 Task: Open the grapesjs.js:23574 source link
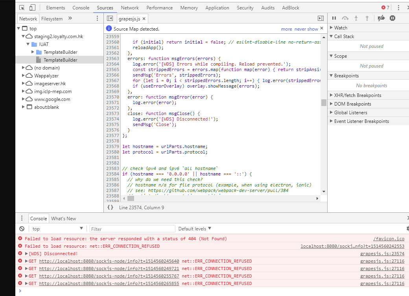pos(382,254)
